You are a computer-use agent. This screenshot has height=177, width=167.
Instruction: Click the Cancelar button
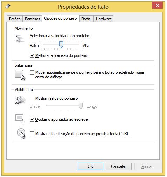[x=119, y=166]
